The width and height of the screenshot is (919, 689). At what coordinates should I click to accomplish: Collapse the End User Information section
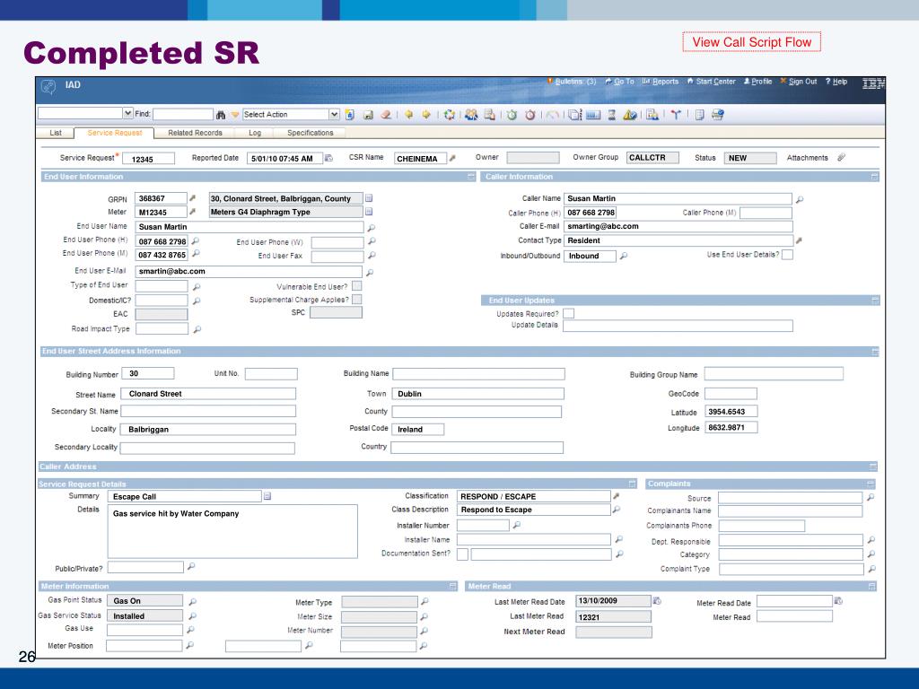pos(471,177)
